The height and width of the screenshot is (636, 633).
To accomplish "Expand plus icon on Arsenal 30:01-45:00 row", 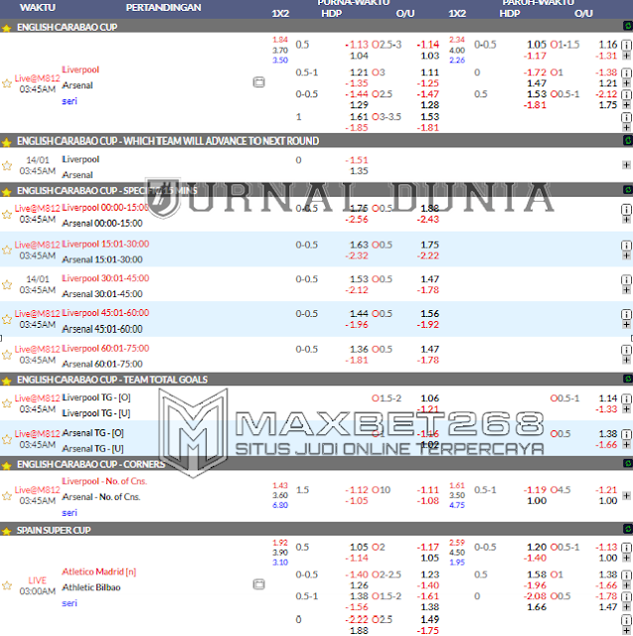I will [x=626, y=290].
